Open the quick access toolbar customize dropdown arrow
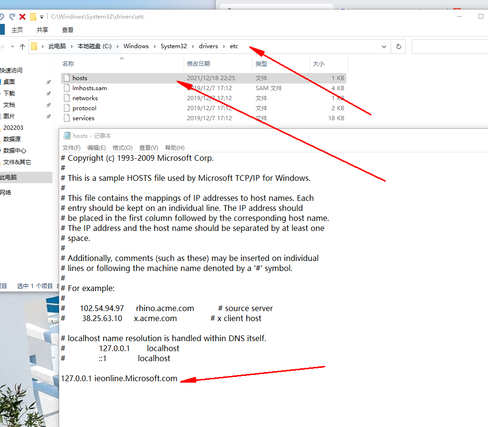 pos(42,17)
